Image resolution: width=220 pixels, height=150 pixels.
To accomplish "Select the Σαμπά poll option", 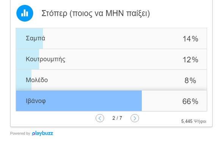I will point(112,39).
